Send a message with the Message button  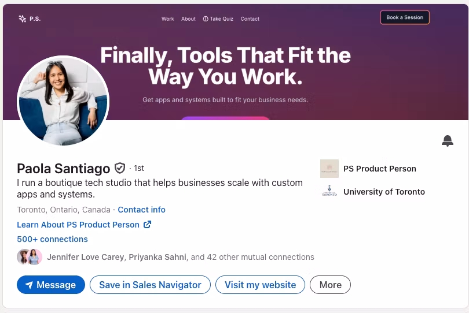51,285
